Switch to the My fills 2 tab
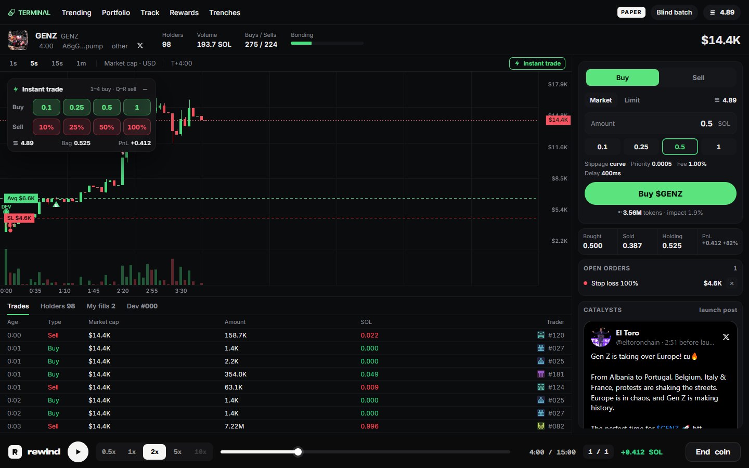 click(x=101, y=306)
